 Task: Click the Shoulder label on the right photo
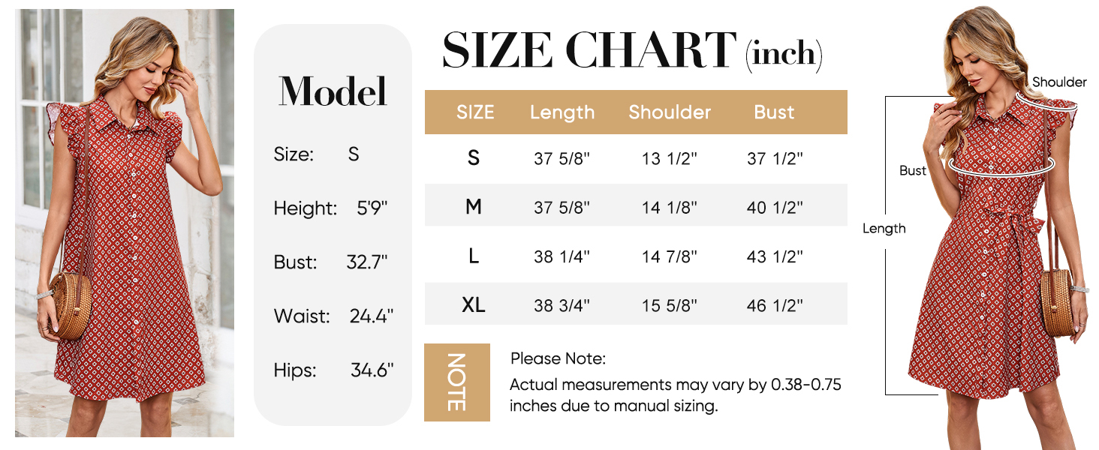[1059, 82]
